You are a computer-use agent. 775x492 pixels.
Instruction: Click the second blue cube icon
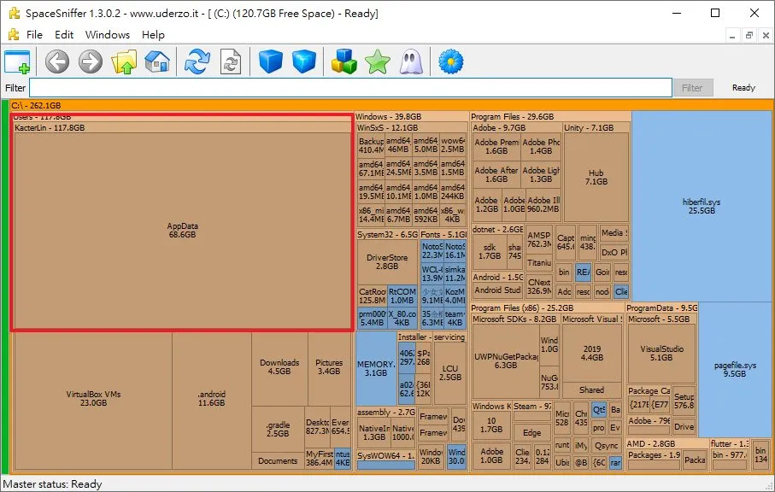tap(304, 62)
